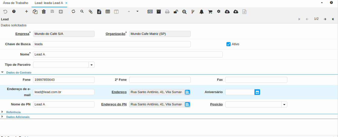Switch to grid view icon

point(108,12)
